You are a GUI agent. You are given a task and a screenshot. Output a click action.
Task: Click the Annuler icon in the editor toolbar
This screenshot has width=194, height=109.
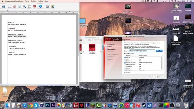coord(15,6)
